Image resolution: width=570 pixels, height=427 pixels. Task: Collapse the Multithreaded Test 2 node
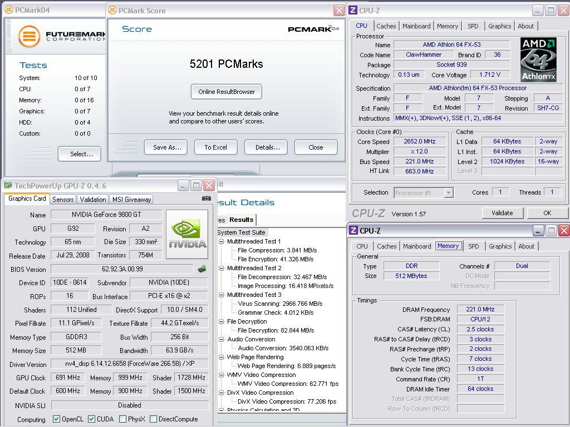pyautogui.click(x=221, y=268)
